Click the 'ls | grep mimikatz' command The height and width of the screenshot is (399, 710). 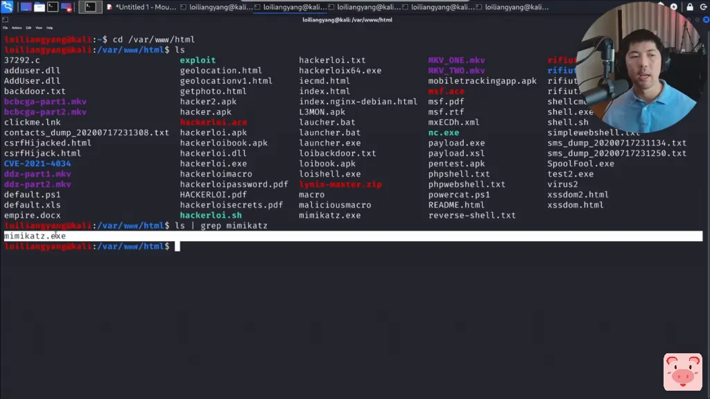click(x=221, y=226)
